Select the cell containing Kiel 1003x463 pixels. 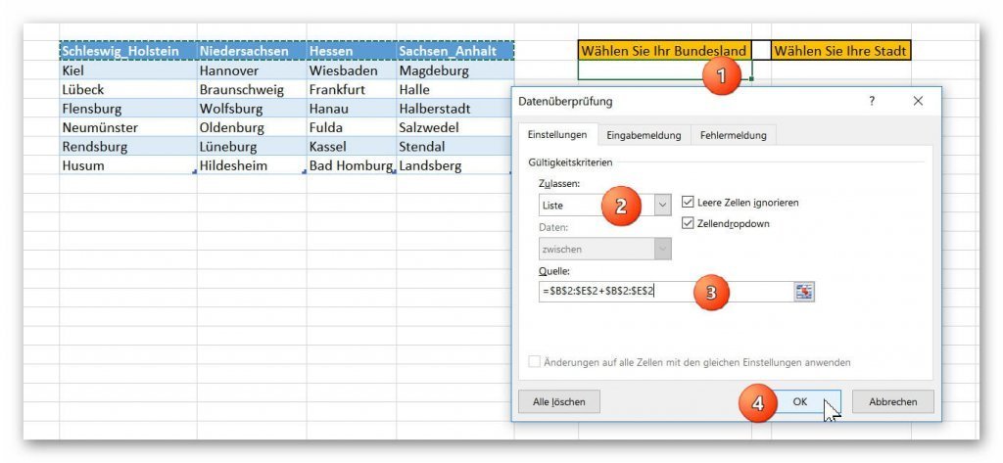128,69
